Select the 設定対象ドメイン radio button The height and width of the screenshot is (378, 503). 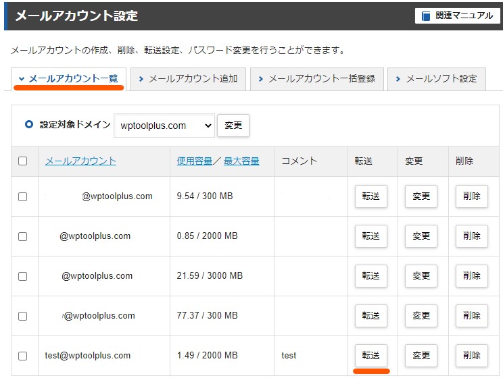pos(29,124)
